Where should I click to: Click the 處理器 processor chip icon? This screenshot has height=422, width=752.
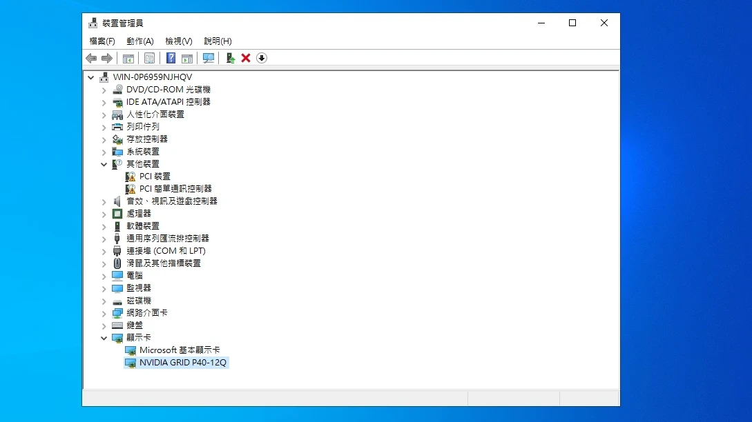[117, 214]
